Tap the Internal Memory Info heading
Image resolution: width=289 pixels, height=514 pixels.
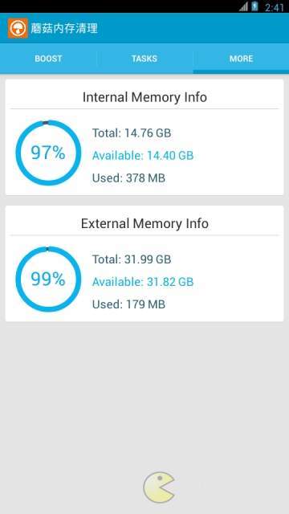(144, 97)
